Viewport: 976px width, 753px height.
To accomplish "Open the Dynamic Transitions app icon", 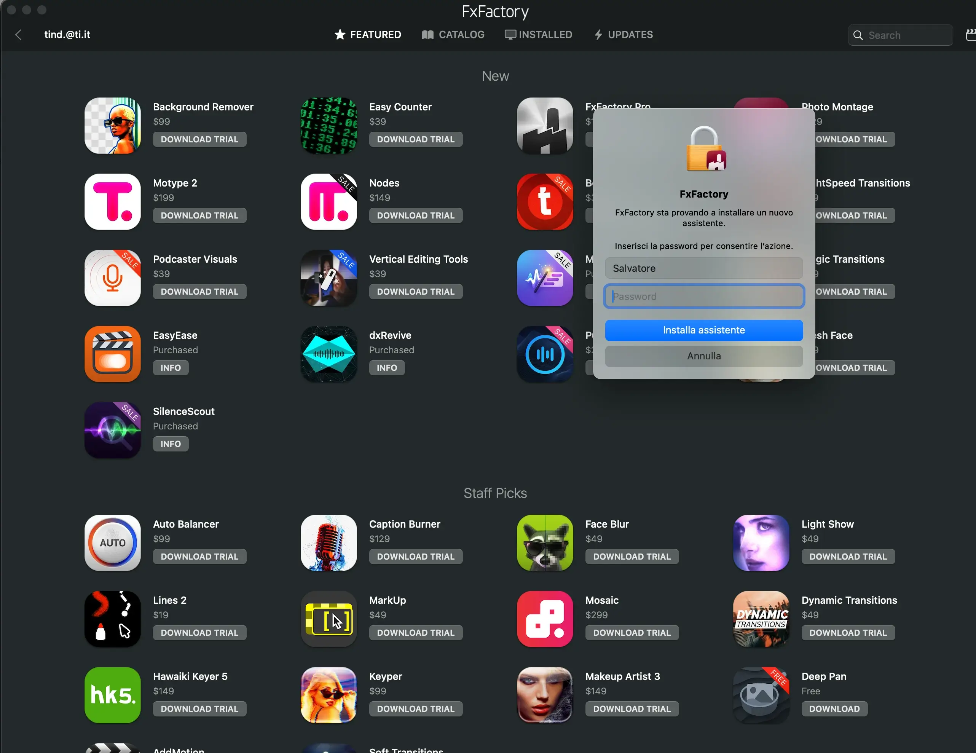I will [761, 619].
